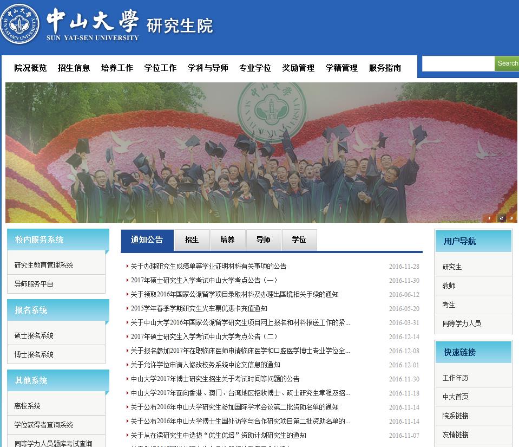Open 中大首页 quick link
Image resolution: width=519 pixels, height=447 pixels.
pyautogui.click(x=456, y=397)
